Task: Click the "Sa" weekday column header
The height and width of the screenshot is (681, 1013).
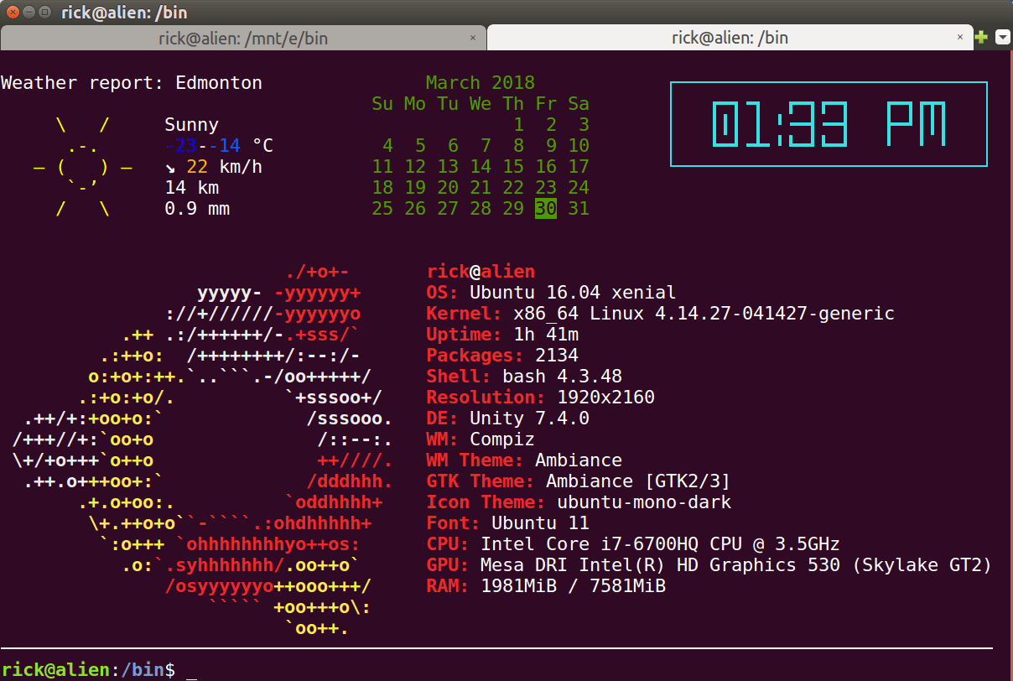Action: click(578, 103)
